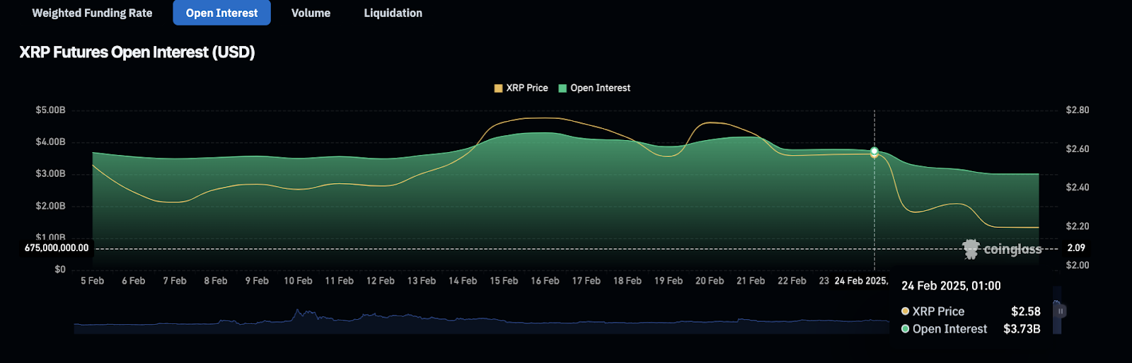Click the coinglass watermark text
The height and width of the screenshot is (363, 1132).
click(1012, 249)
